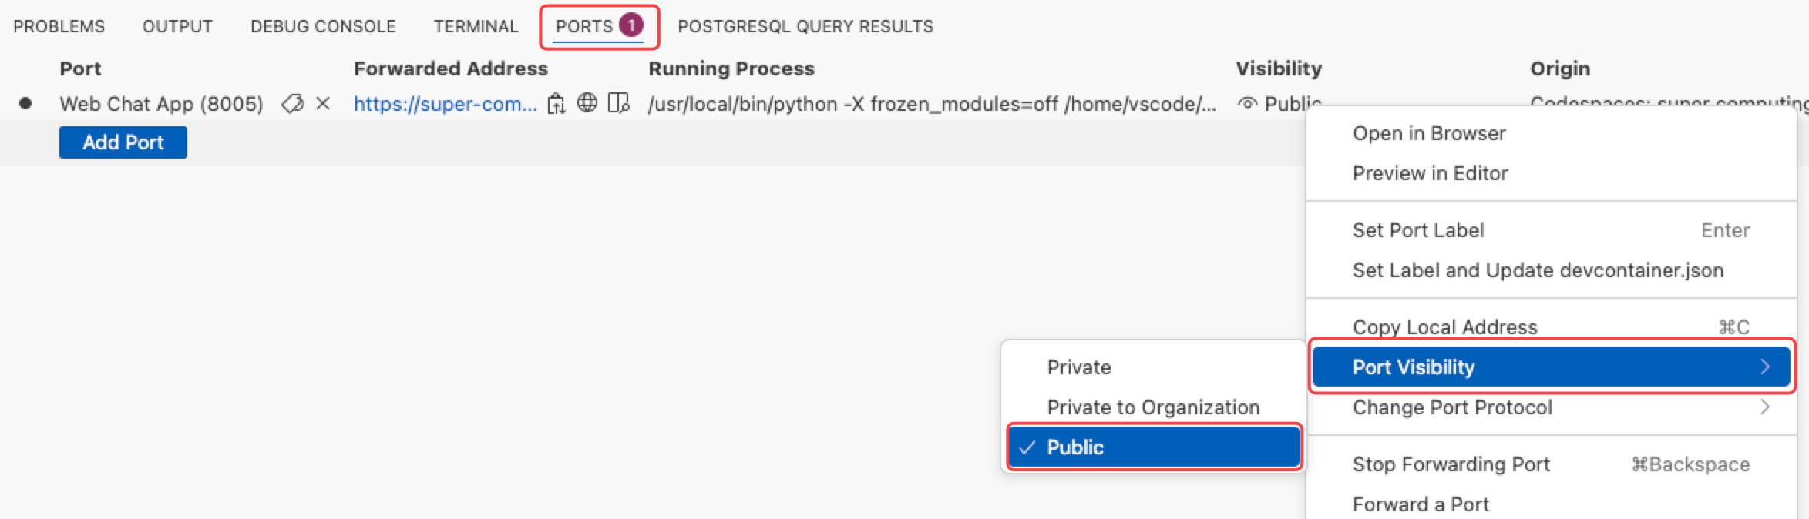Click the preview in editor split-pane icon
Viewport: 1809px width, 519px height.
pyautogui.click(x=618, y=104)
